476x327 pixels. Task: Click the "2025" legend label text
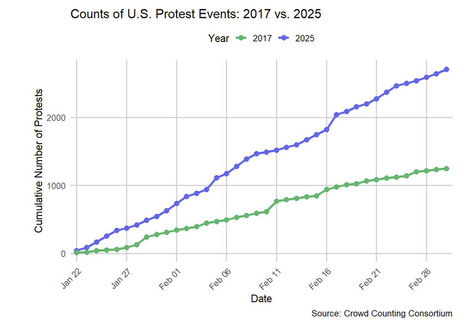[305, 38]
